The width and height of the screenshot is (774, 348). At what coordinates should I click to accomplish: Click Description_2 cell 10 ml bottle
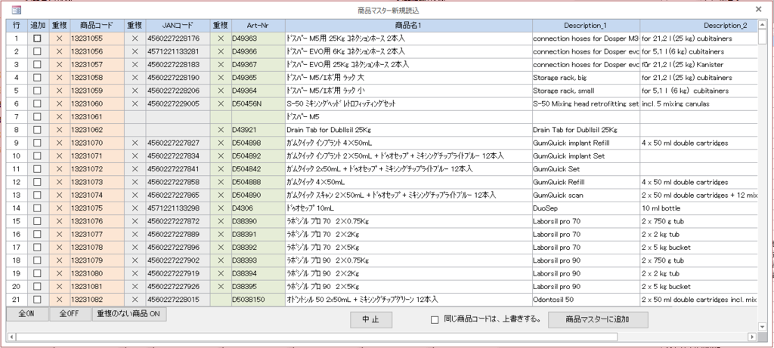(x=699, y=208)
